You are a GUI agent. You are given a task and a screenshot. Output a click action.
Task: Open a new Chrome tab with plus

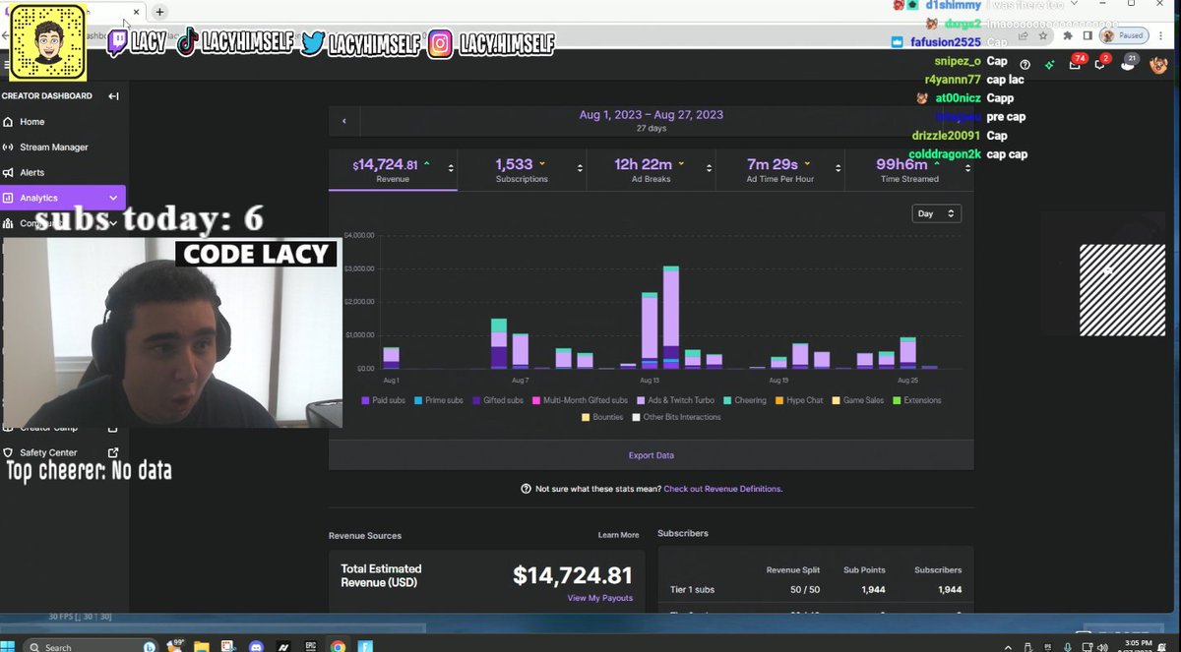[x=160, y=12]
